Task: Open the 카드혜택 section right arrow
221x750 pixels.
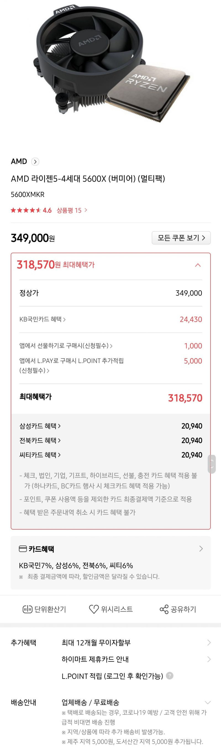Action: pyautogui.click(x=201, y=549)
